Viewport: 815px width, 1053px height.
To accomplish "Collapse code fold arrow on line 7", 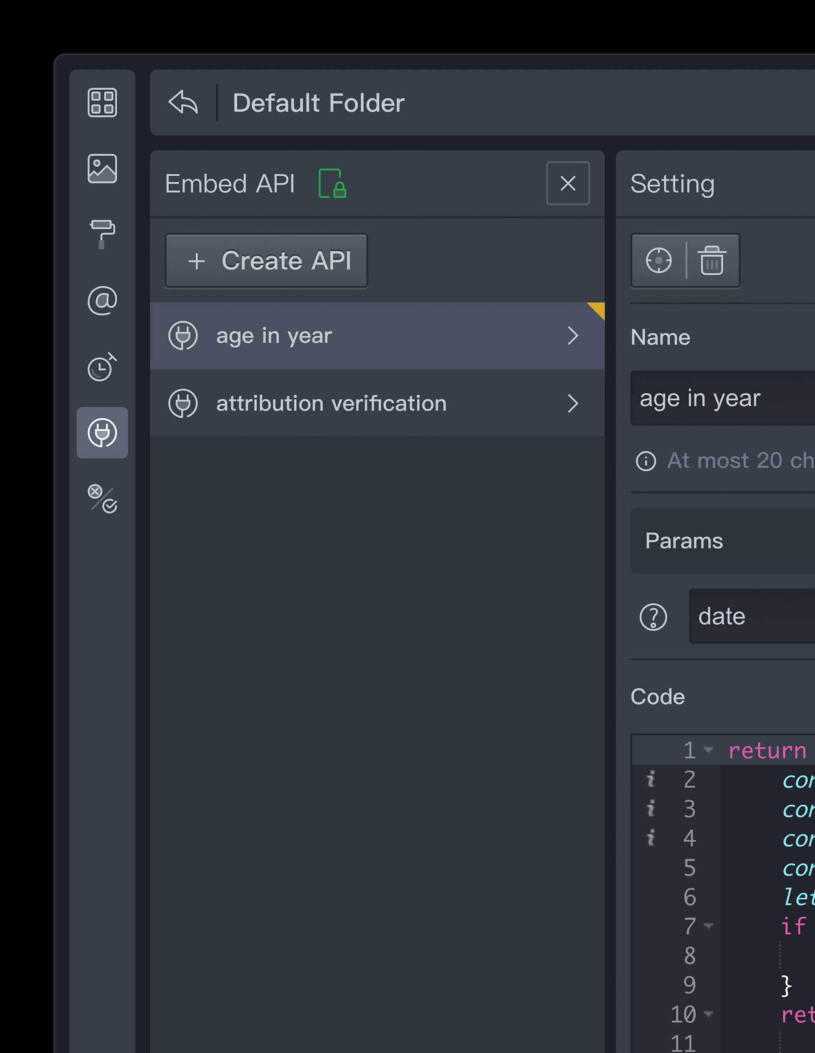I will (x=708, y=926).
